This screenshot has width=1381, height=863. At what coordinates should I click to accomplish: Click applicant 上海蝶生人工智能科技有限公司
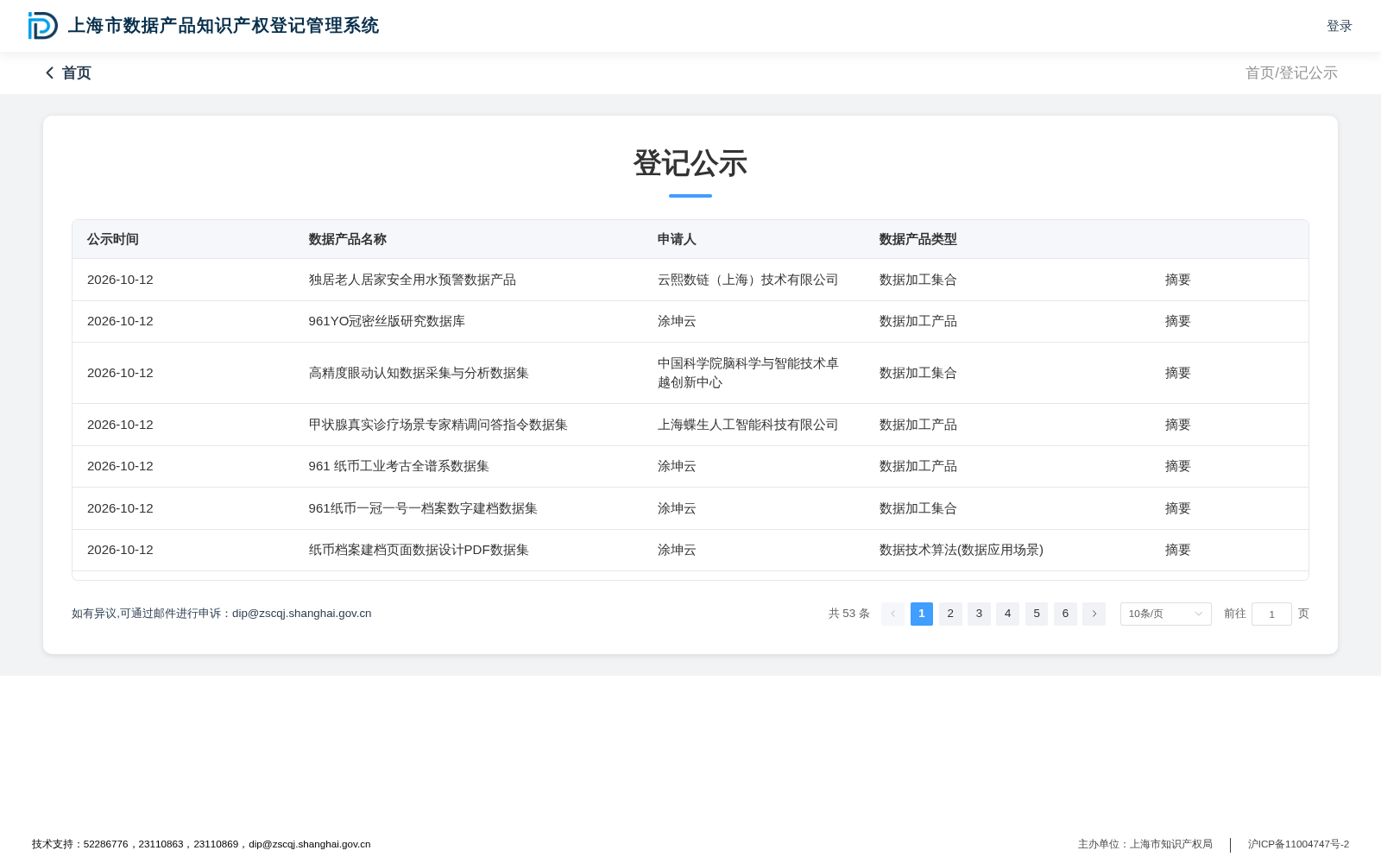click(747, 425)
